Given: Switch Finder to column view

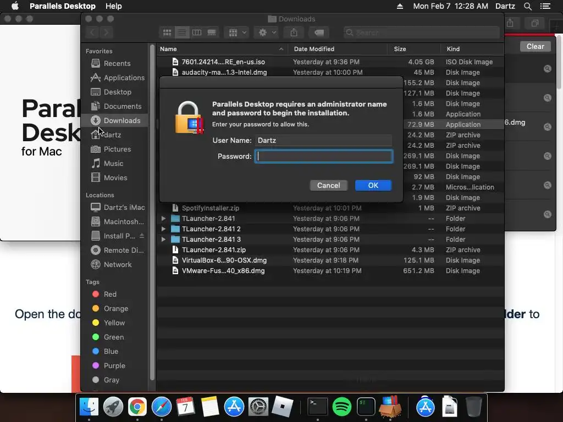Looking at the screenshot, I should pos(197,32).
